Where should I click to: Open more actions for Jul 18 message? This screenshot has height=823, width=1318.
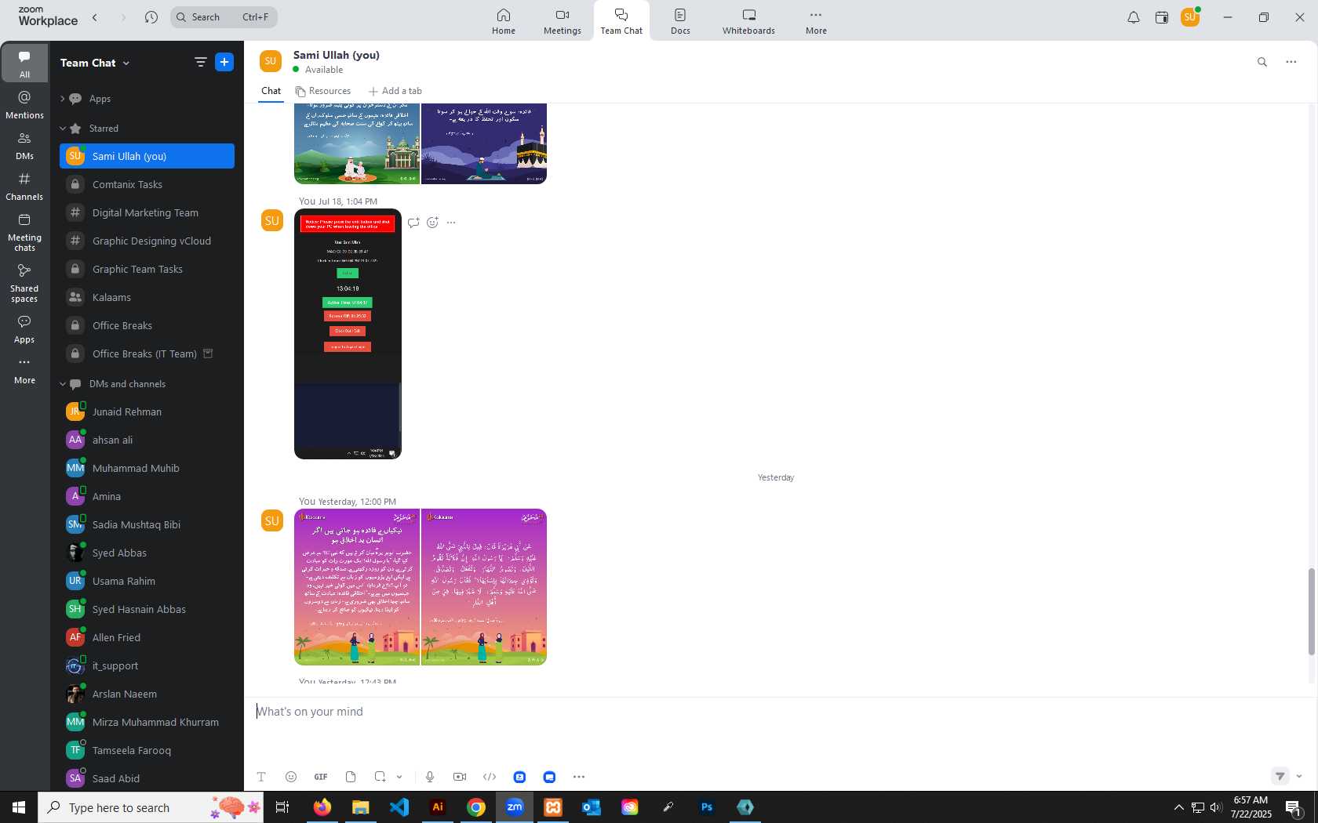click(451, 223)
